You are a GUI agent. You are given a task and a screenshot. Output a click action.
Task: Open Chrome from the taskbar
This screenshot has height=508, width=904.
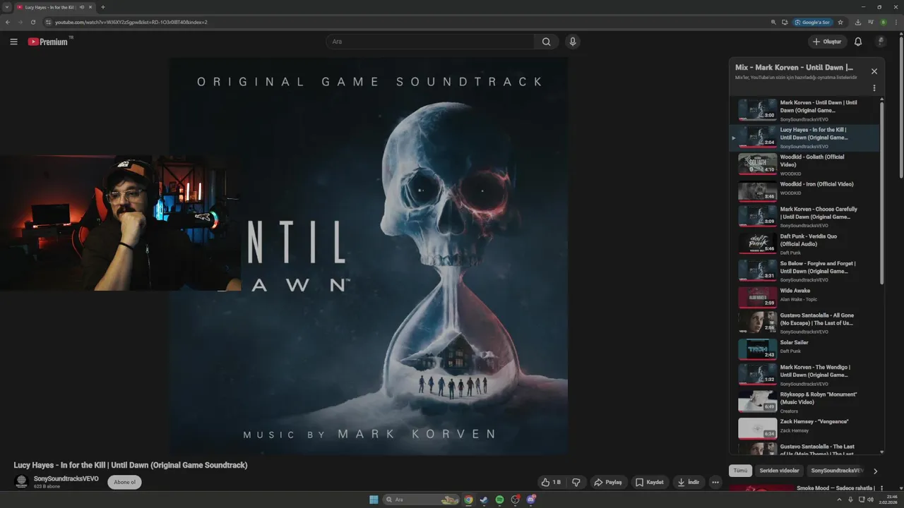(x=468, y=500)
